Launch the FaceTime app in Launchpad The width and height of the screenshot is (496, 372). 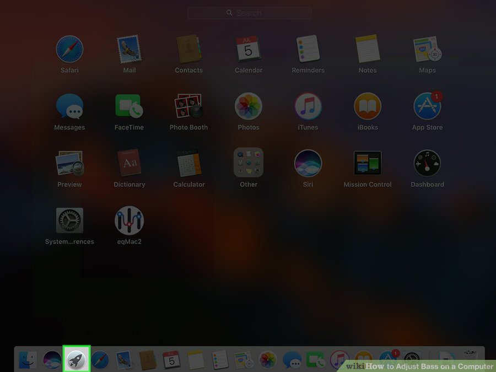click(129, 106)
